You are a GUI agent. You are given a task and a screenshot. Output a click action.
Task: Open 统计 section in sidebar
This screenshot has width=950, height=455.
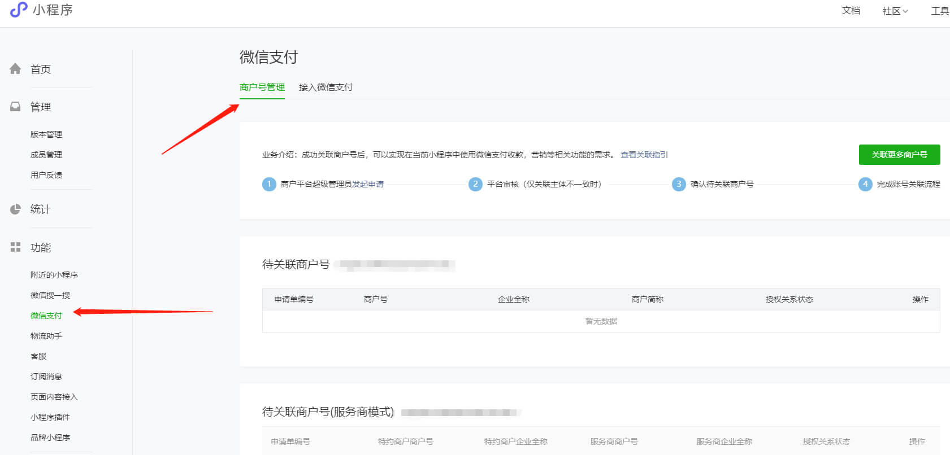tap(41, 209)
